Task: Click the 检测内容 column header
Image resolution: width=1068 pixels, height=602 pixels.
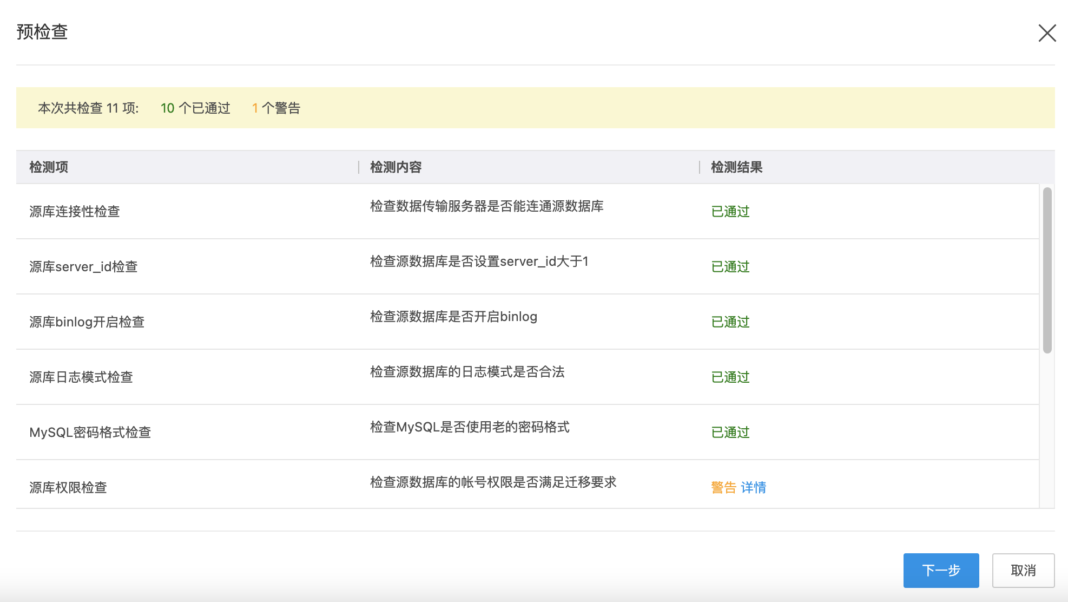Action: (395, 167)
